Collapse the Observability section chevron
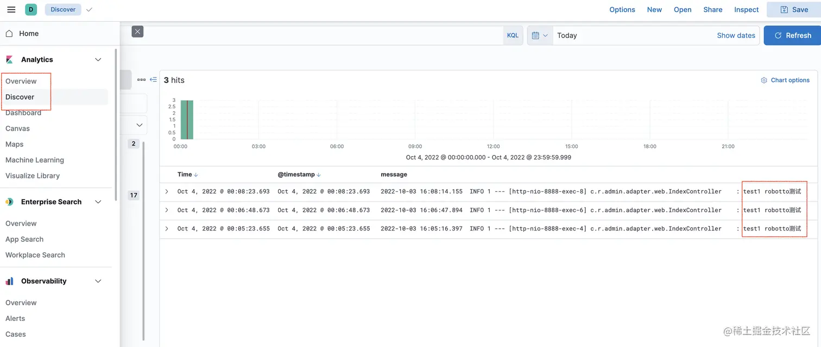Viewport: 821px width, 347px height. tap(98, 281)
